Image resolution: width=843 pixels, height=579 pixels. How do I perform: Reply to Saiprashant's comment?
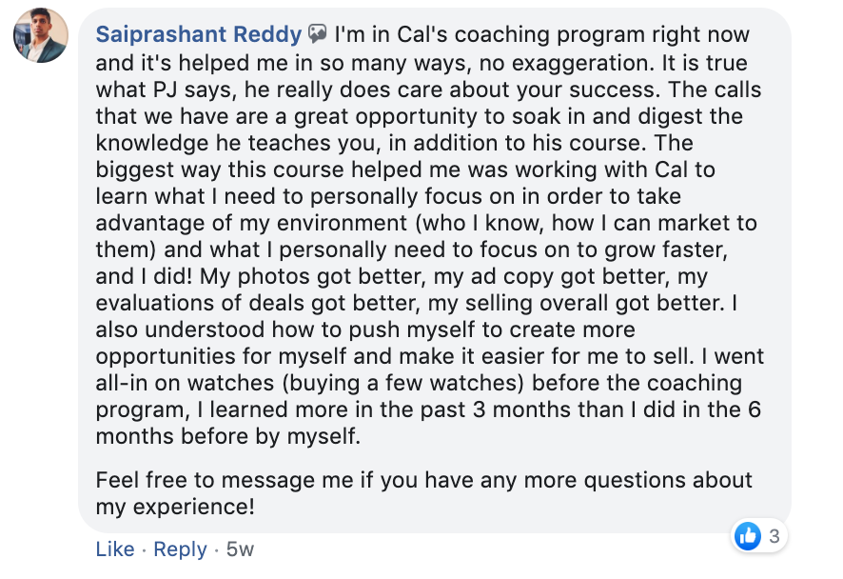point(180,549)
